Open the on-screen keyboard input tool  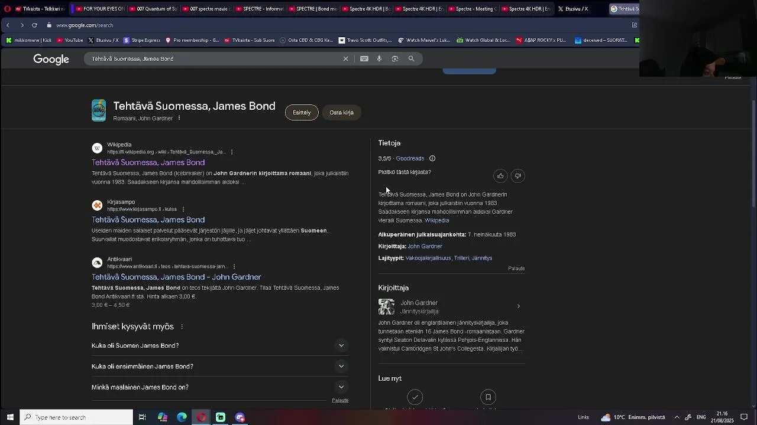tap(364, 59)
